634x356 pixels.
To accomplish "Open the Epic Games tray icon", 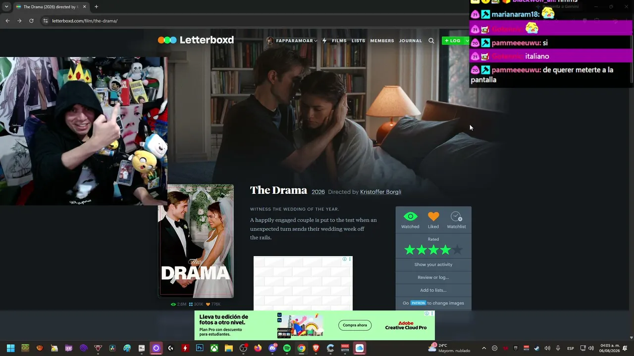I will (516, 348).
